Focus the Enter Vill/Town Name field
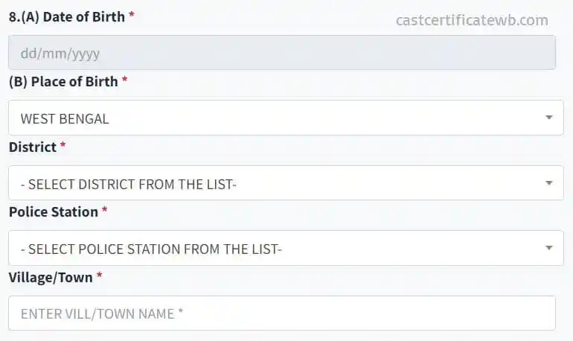The image size is (573, 341). [x=281, y=313]
